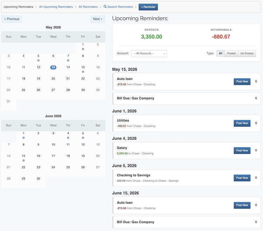This screenshot has height=231, width=263.
Task: Select May 15 on the calendar
Action: tap(83, 67)
